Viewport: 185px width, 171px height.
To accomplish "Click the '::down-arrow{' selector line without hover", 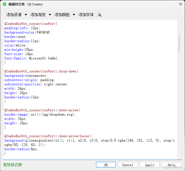I will pyautogui.click(x=42, y=110).
